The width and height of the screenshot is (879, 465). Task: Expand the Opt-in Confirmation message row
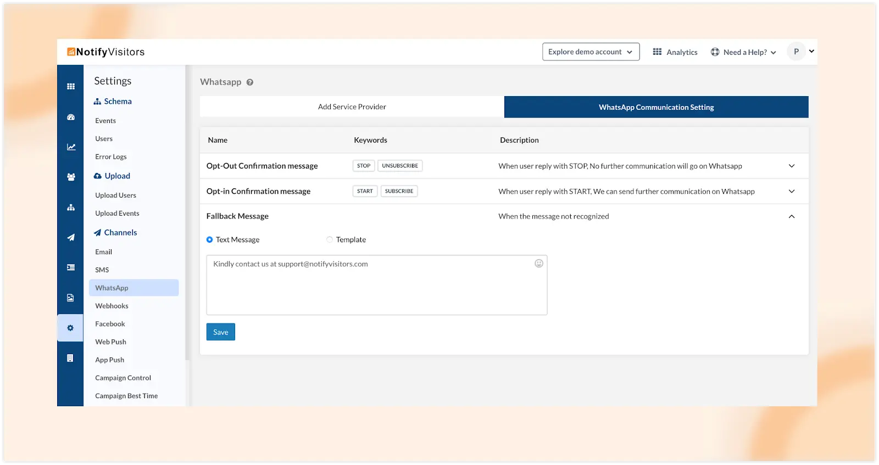[x=792, y=192]
